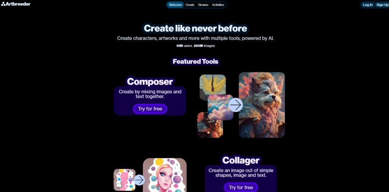Open the Collager woman portrait result image

165,175
